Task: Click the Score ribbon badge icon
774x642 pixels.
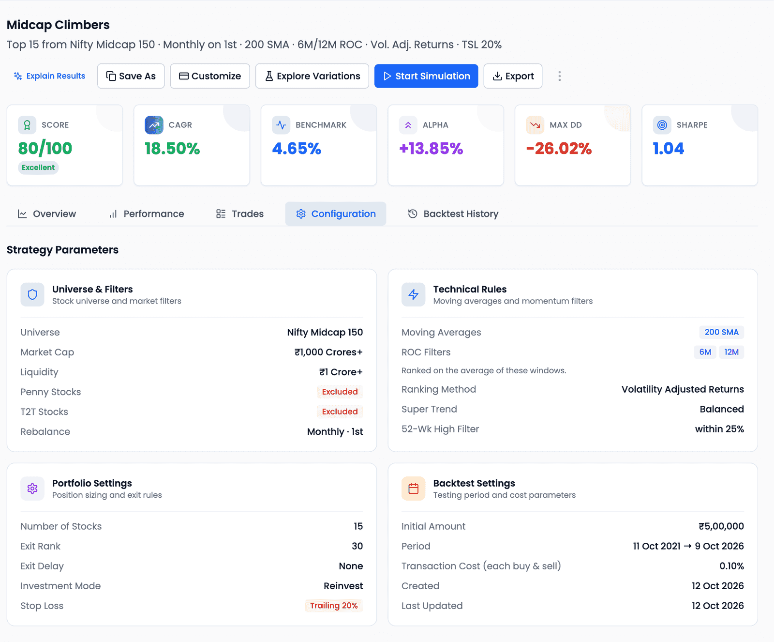Action: [27, 125]
